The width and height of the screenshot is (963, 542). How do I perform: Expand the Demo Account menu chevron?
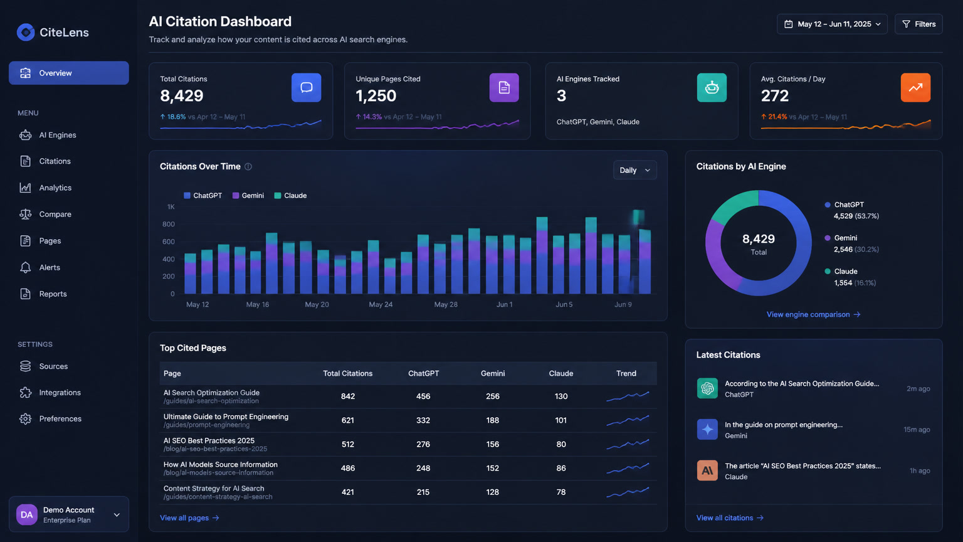tap(117, 515)
